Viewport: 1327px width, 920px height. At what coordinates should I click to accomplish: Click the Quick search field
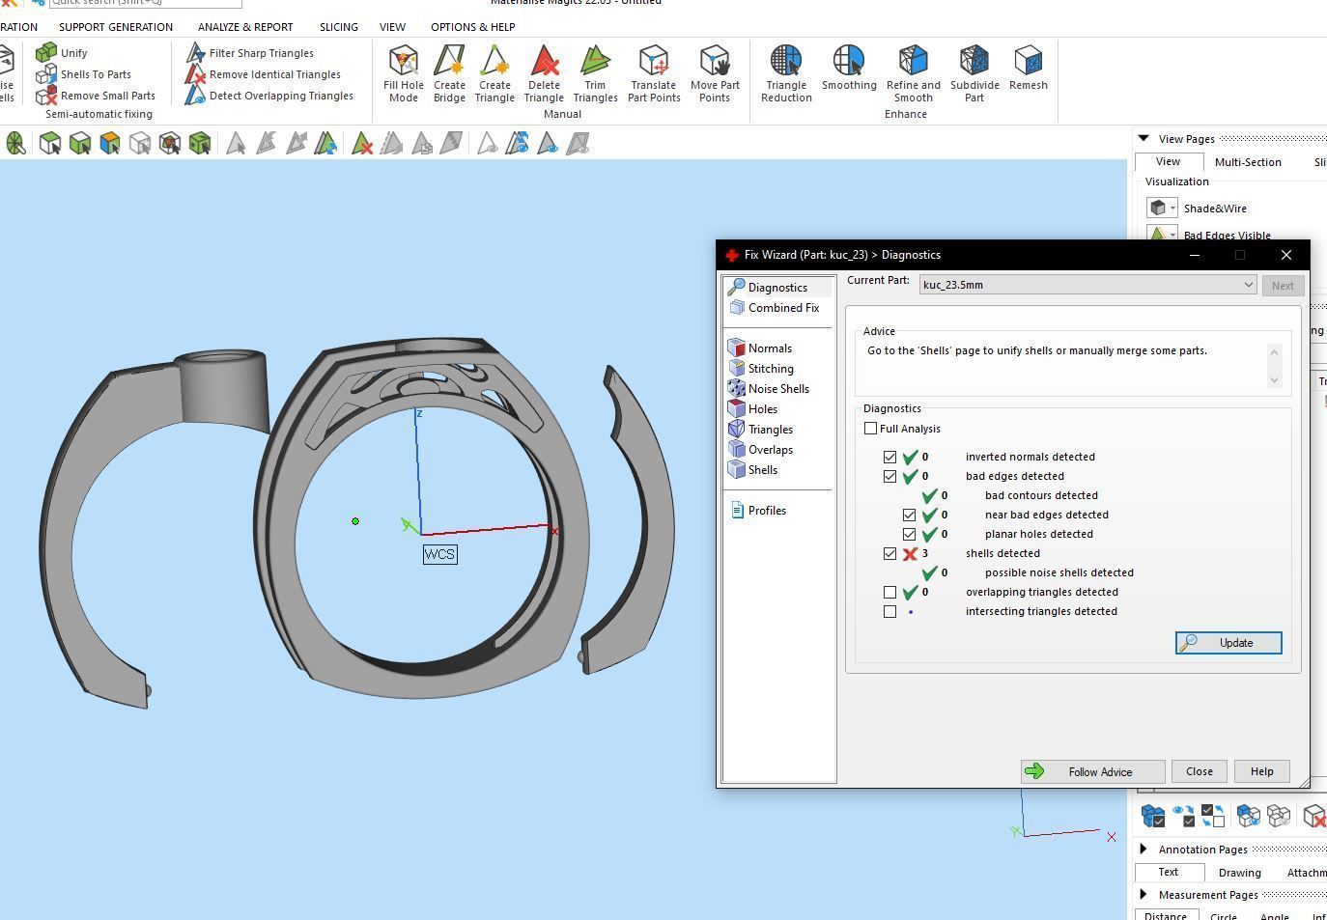click(145, 3)
